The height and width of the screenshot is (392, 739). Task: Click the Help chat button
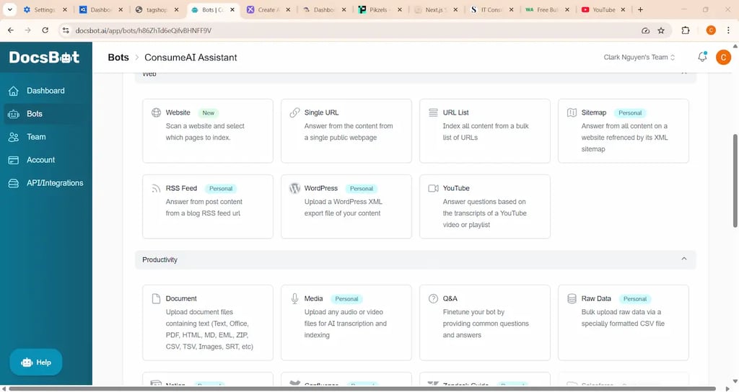coord(36,362)
